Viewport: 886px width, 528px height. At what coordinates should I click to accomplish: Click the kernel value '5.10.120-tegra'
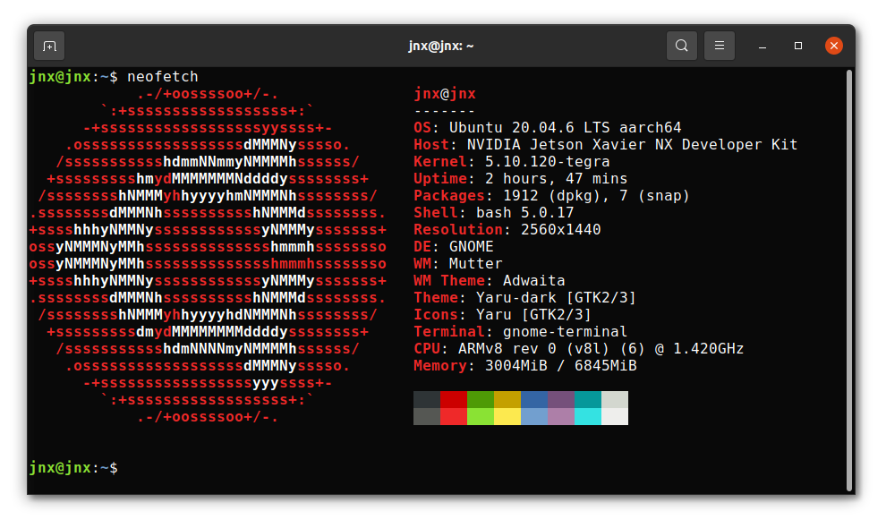(548, 162)
